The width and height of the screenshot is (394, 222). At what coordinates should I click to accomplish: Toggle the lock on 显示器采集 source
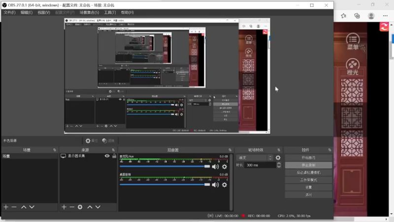pyautogui.click(x=114, y=156)
